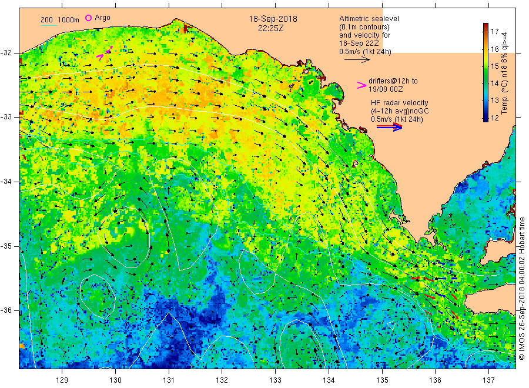
Task: Click the 'drifters@12h to' legend text
Action: click(x=393, y=81)
